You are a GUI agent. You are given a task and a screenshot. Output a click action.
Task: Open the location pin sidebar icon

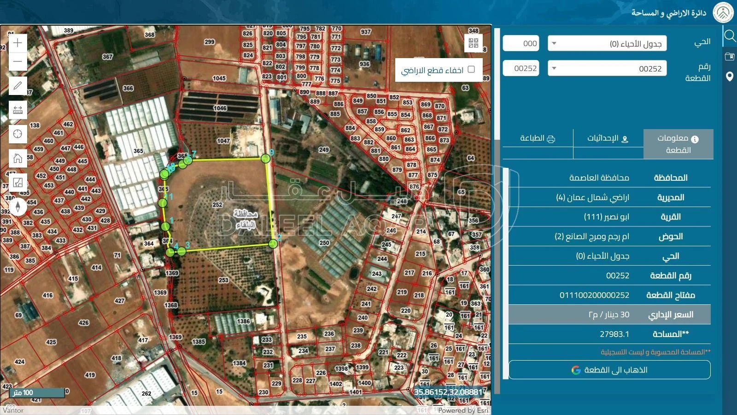pos(729,77)
